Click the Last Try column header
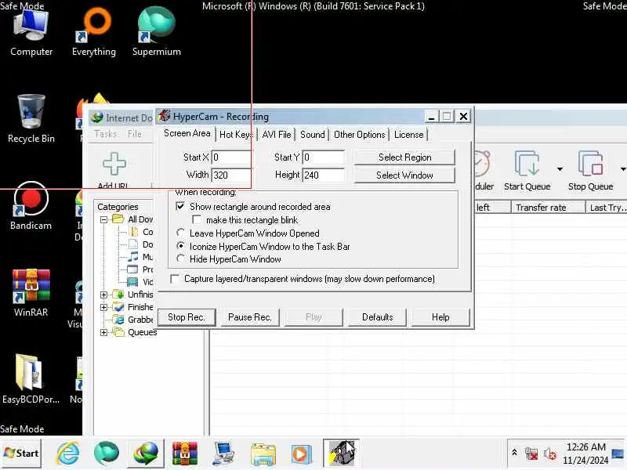 (x=606, y=208)
